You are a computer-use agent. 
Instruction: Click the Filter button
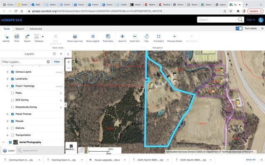pos(57,62)
